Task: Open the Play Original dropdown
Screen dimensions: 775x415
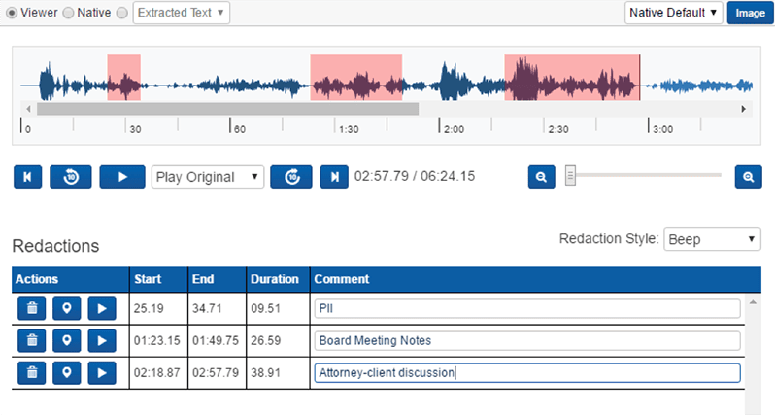Action: [208, 177]
